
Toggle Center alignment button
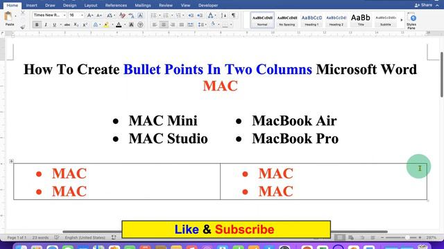point(164,25)
